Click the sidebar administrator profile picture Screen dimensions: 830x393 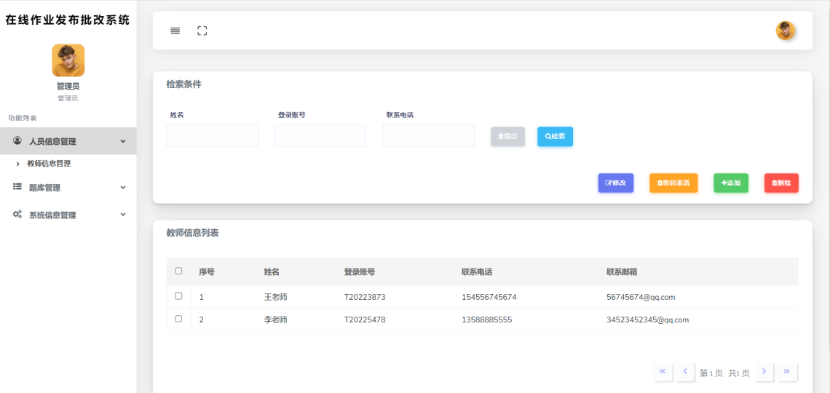tap(68, 60)
